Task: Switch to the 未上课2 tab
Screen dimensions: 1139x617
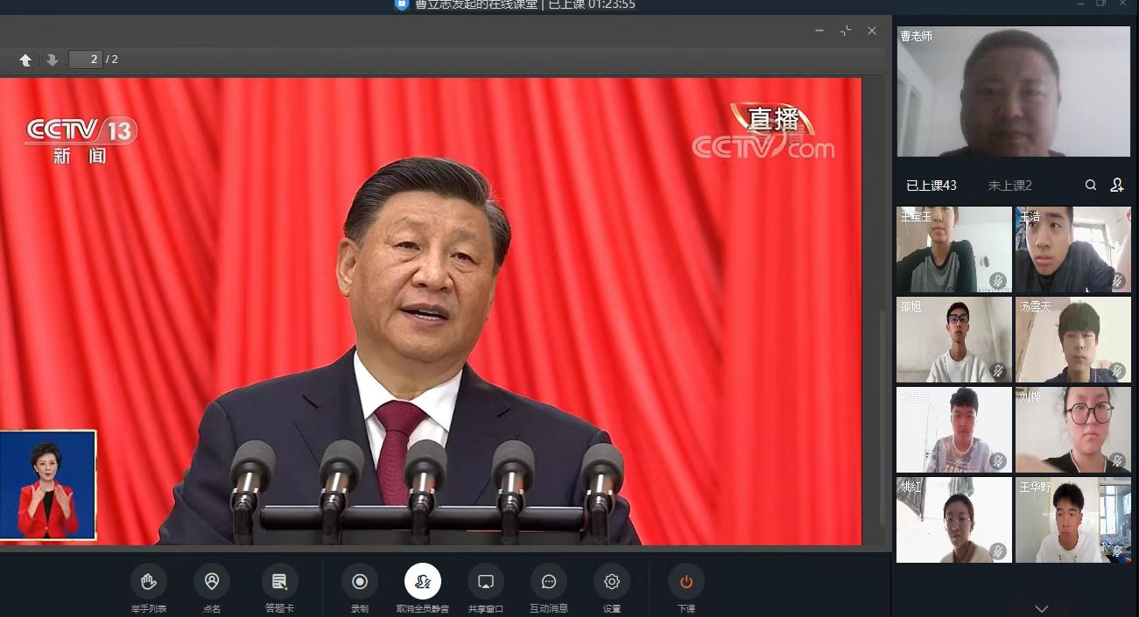Action: click(1010, 186)
